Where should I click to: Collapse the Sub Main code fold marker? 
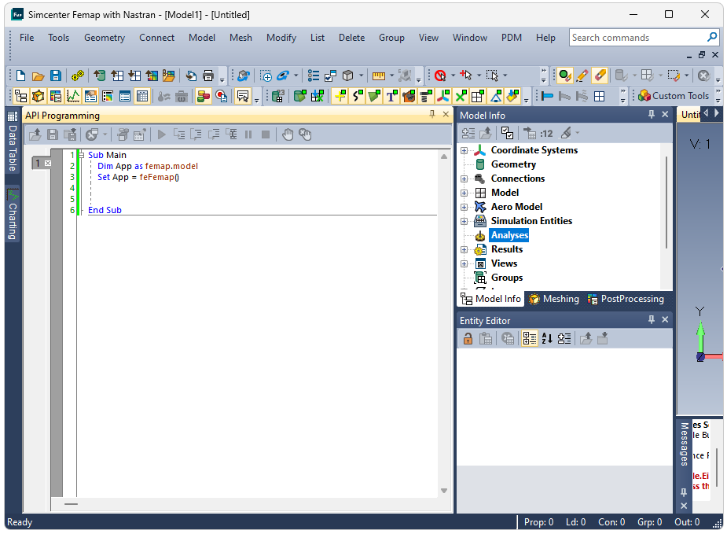[81, 155]
